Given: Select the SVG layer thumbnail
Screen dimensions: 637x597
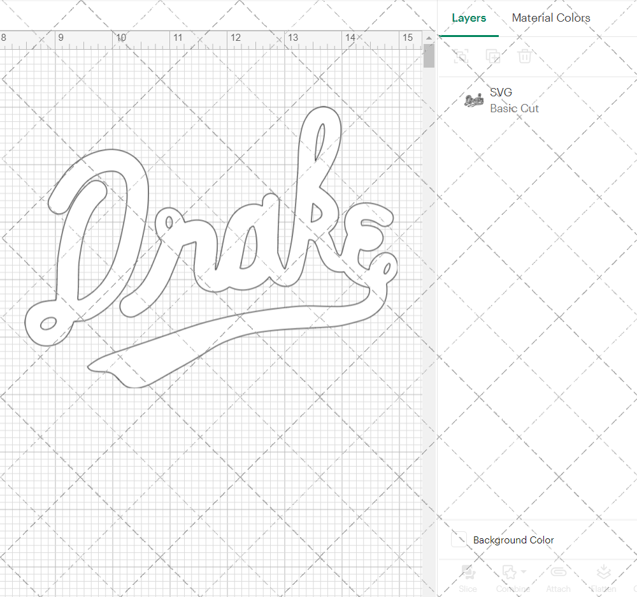Looking at the screenshot, I should click(x=474, y=100).
